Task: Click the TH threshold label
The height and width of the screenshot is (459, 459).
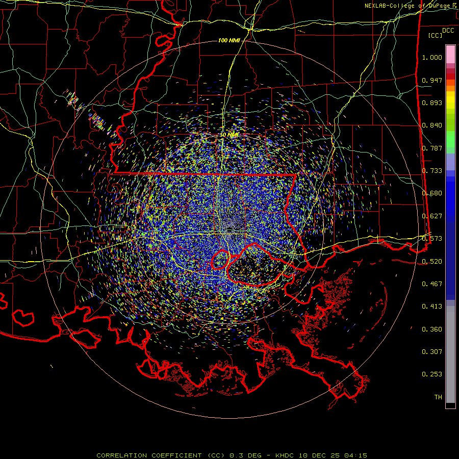Action: point(438,397)
